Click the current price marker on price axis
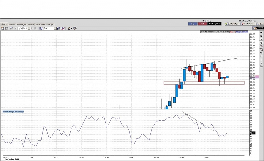Screen dimensions: 264x161 (252, 76)
